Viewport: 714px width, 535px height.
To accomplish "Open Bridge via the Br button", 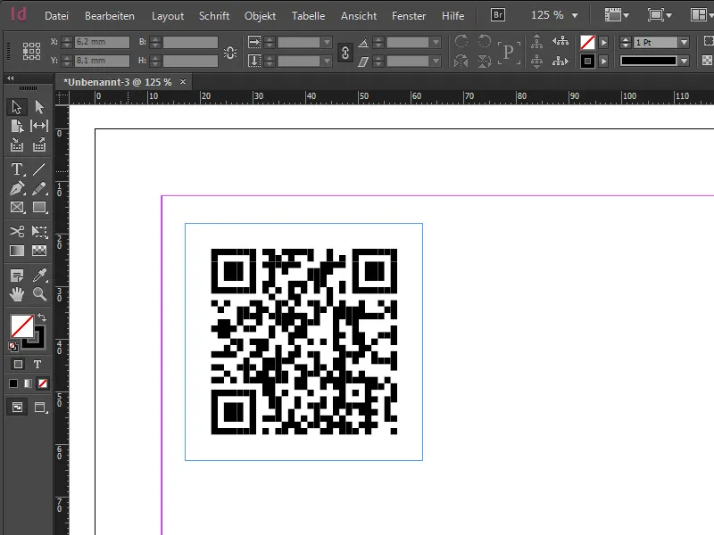I will coord(496,14).
